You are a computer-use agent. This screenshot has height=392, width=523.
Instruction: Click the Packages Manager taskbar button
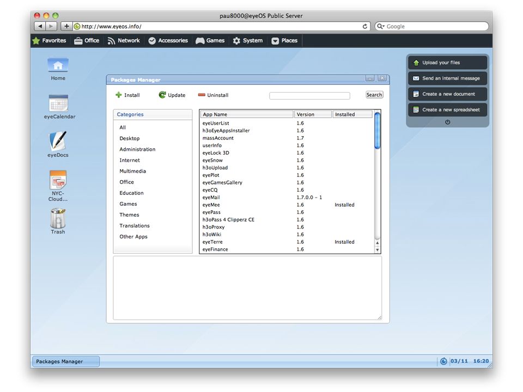(66, 362)
